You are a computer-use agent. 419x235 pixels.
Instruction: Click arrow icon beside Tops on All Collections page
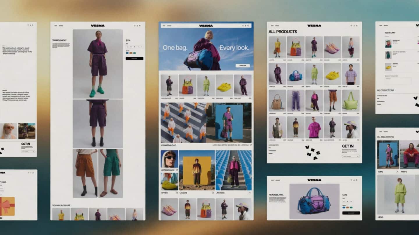(x=397, y=172)
